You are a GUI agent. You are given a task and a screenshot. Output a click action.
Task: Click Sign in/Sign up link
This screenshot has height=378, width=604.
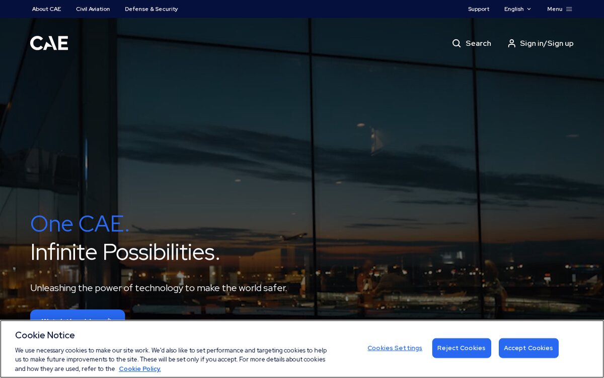click(x=547, y=43)
